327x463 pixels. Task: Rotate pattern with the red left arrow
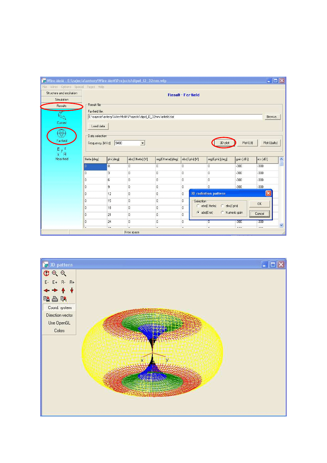(x=47, y=290)
